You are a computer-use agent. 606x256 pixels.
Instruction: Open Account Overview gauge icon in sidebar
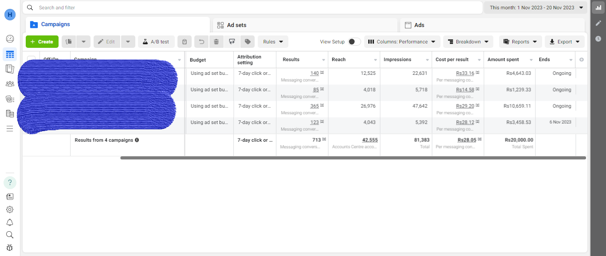click(10, 39)
